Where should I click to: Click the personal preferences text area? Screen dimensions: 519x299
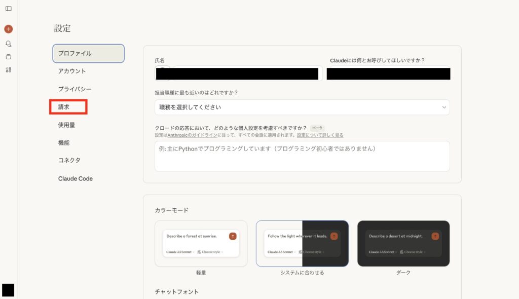pyautogui.click(x=302, y=156)
